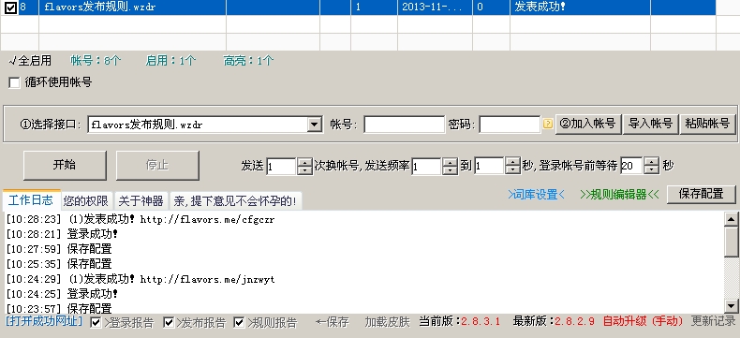Enable 循环使用帐号 checkbox
The image size is (740, 338).
click(x=14, y=83)
